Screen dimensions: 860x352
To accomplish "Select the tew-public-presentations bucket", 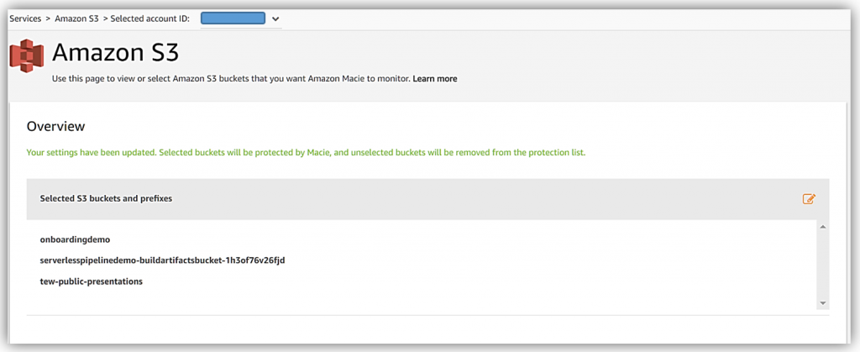I will tap(91, 281).
